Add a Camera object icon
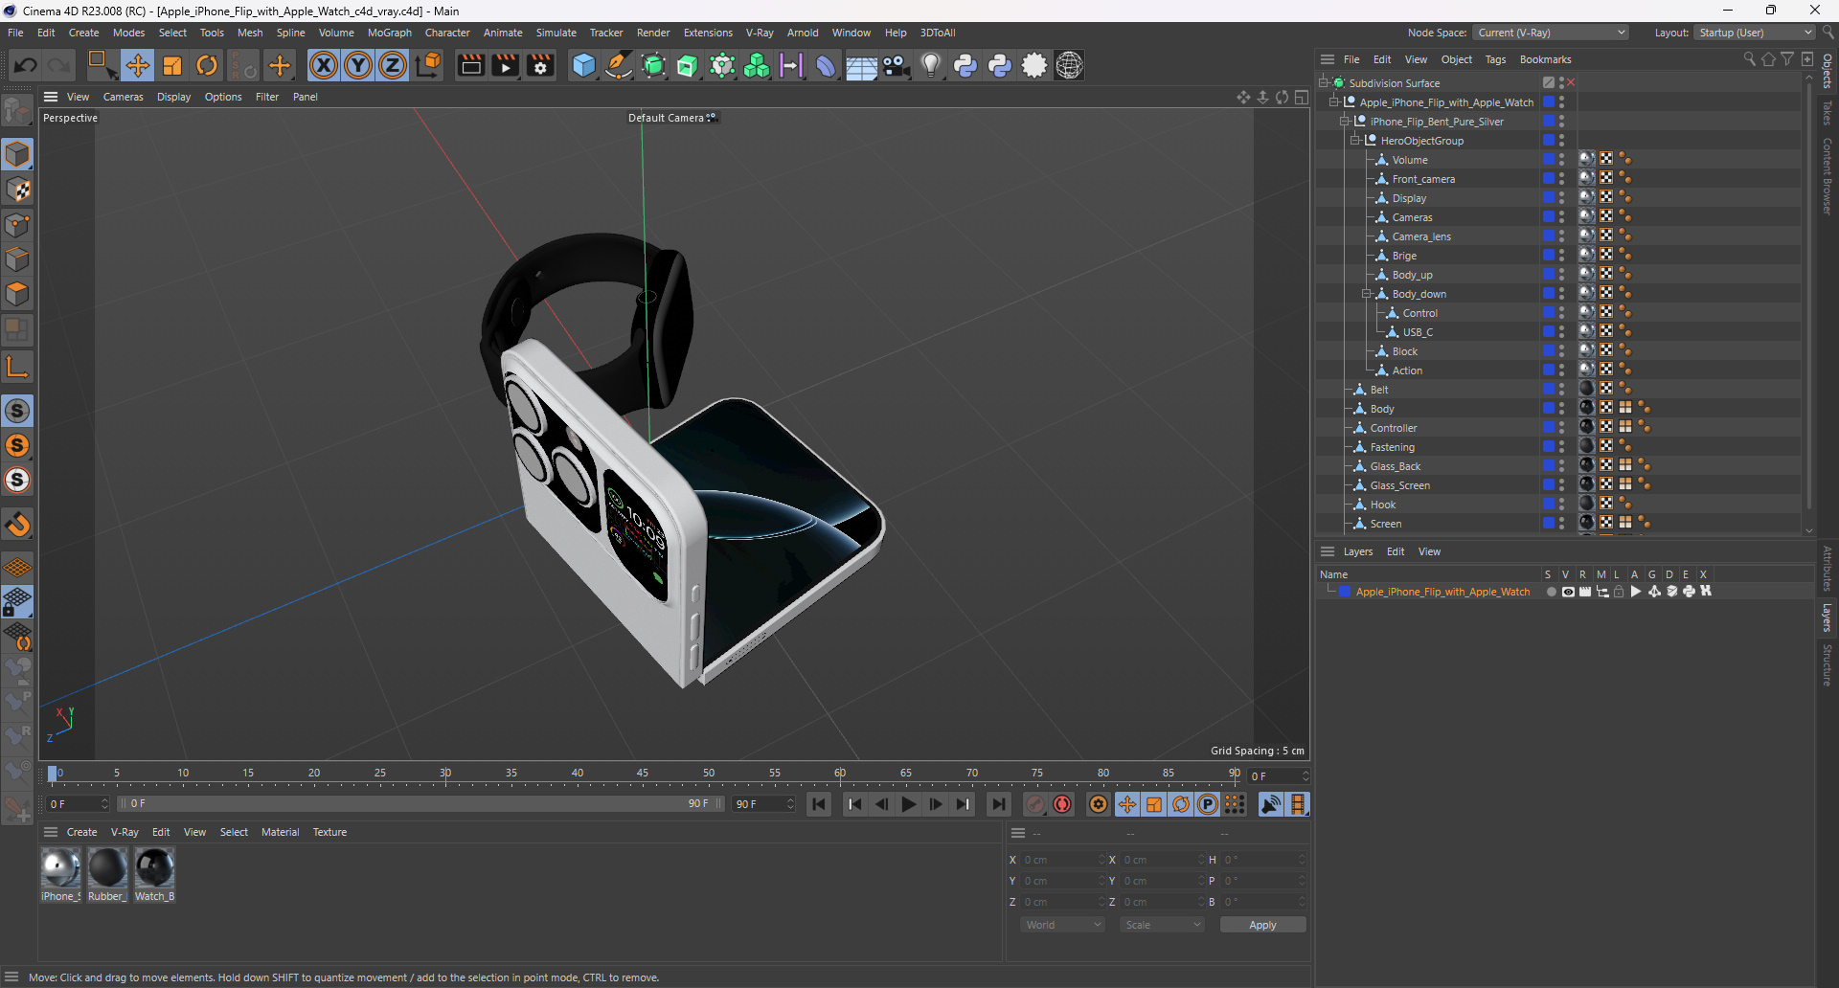The width and height of the screenshot is (1839, 988). (x=897, y=65)
